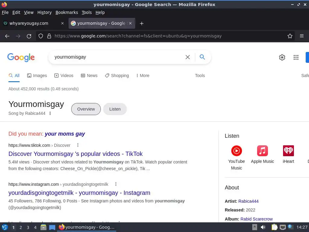
Task: Clear the Google search box
Action: point(188,57)
